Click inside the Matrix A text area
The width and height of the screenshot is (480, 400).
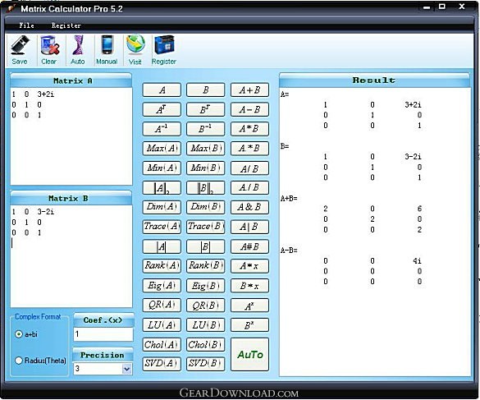tap(71, 136)
